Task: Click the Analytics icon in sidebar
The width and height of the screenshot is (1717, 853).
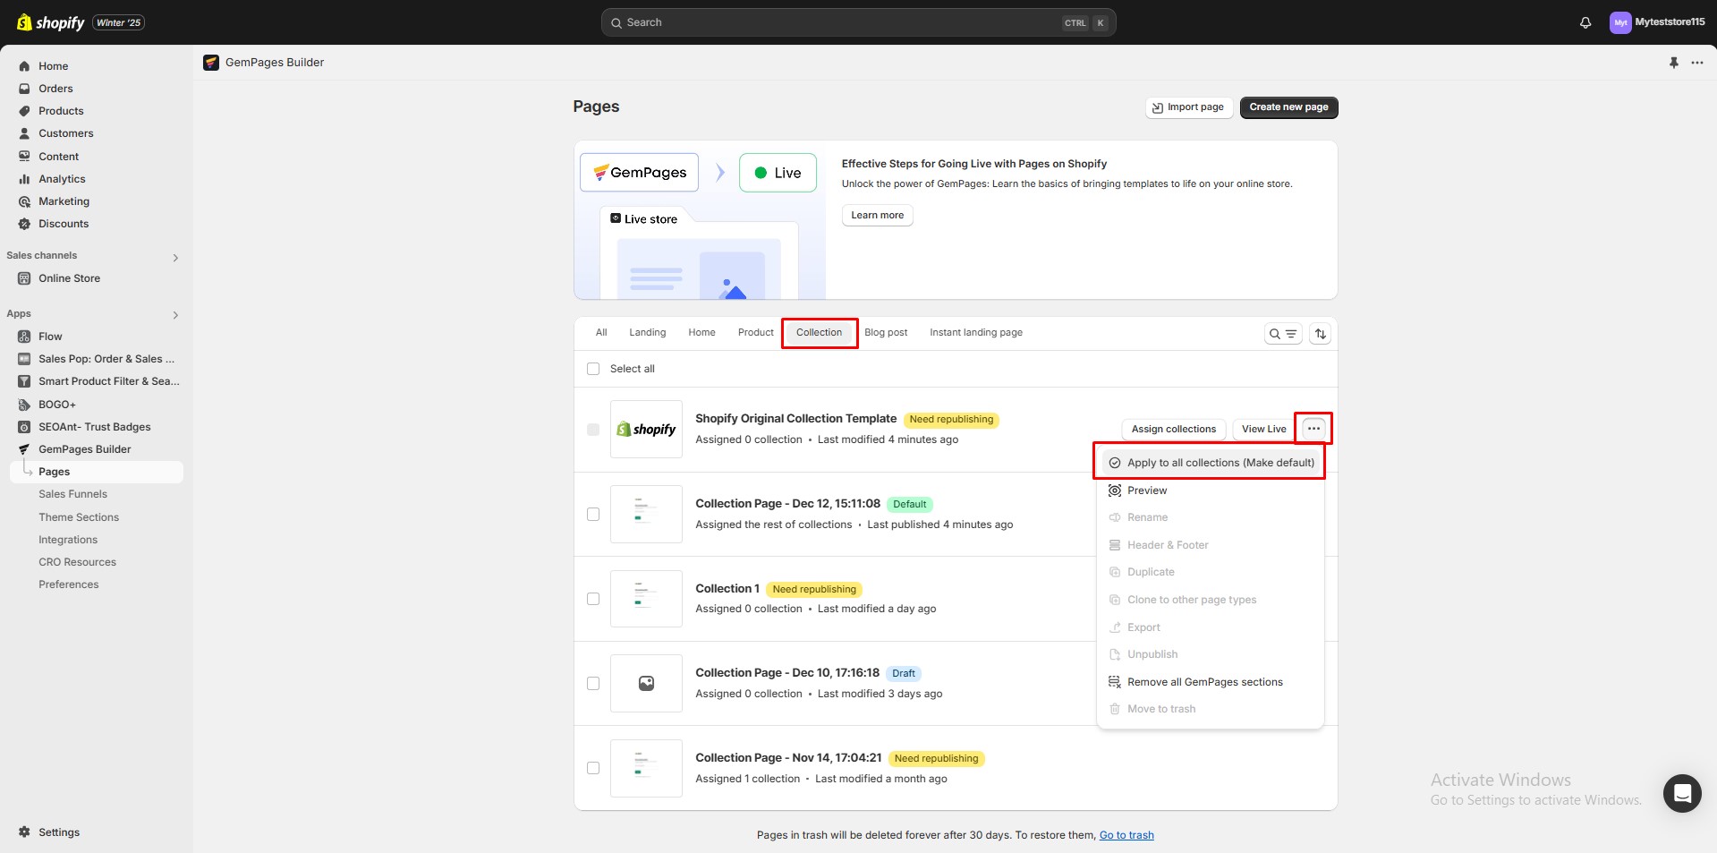Action: [x=24, y=179]
